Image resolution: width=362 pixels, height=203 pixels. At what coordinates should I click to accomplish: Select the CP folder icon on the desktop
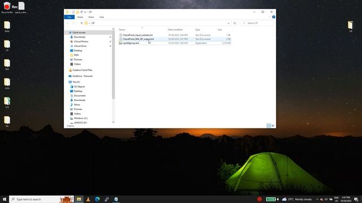7,46
